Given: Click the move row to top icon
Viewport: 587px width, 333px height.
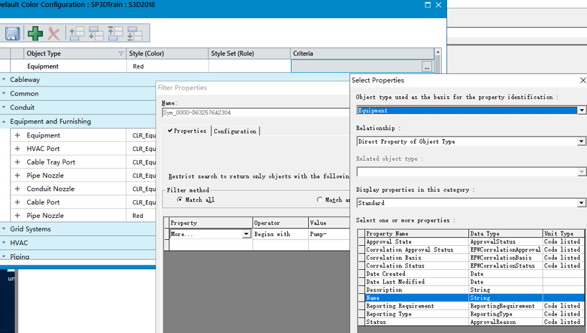Looking at the screenshot, I should coord(115,33).
